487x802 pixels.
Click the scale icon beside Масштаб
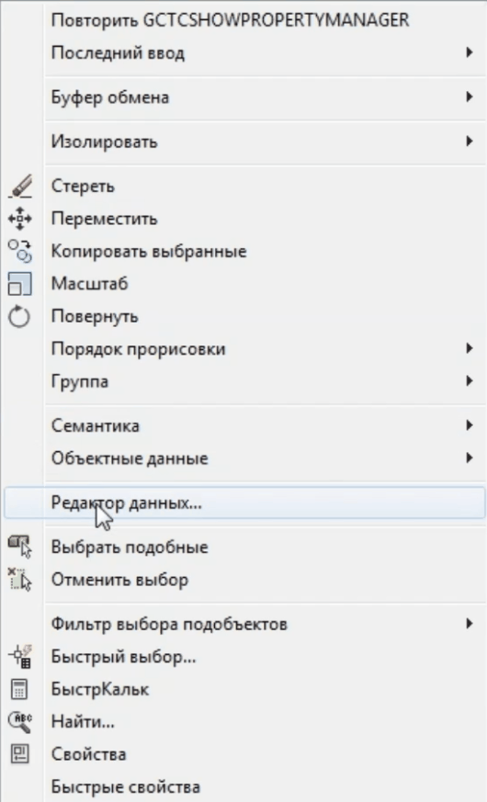(x=20, y=284)
